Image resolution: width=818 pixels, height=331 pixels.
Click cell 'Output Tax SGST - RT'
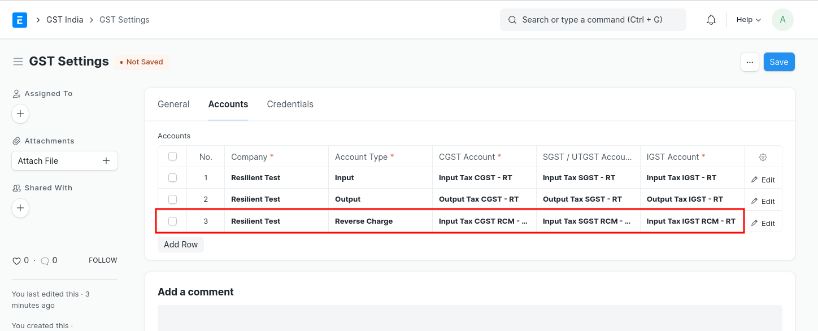[x=588, y=199]
